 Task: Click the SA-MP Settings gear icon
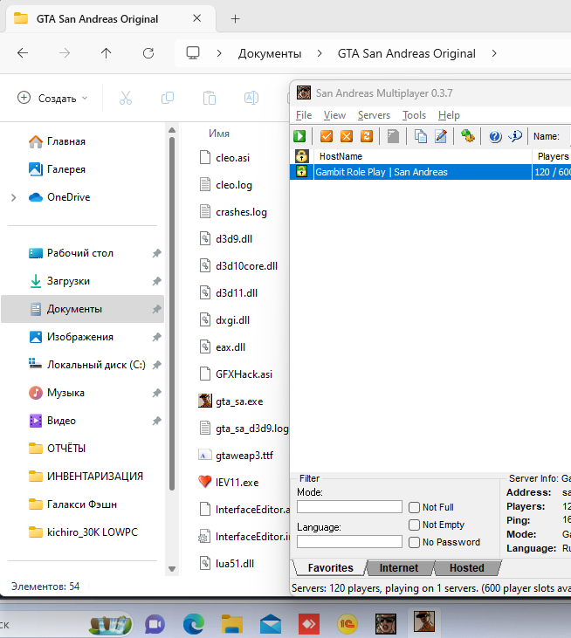point(468,136)
